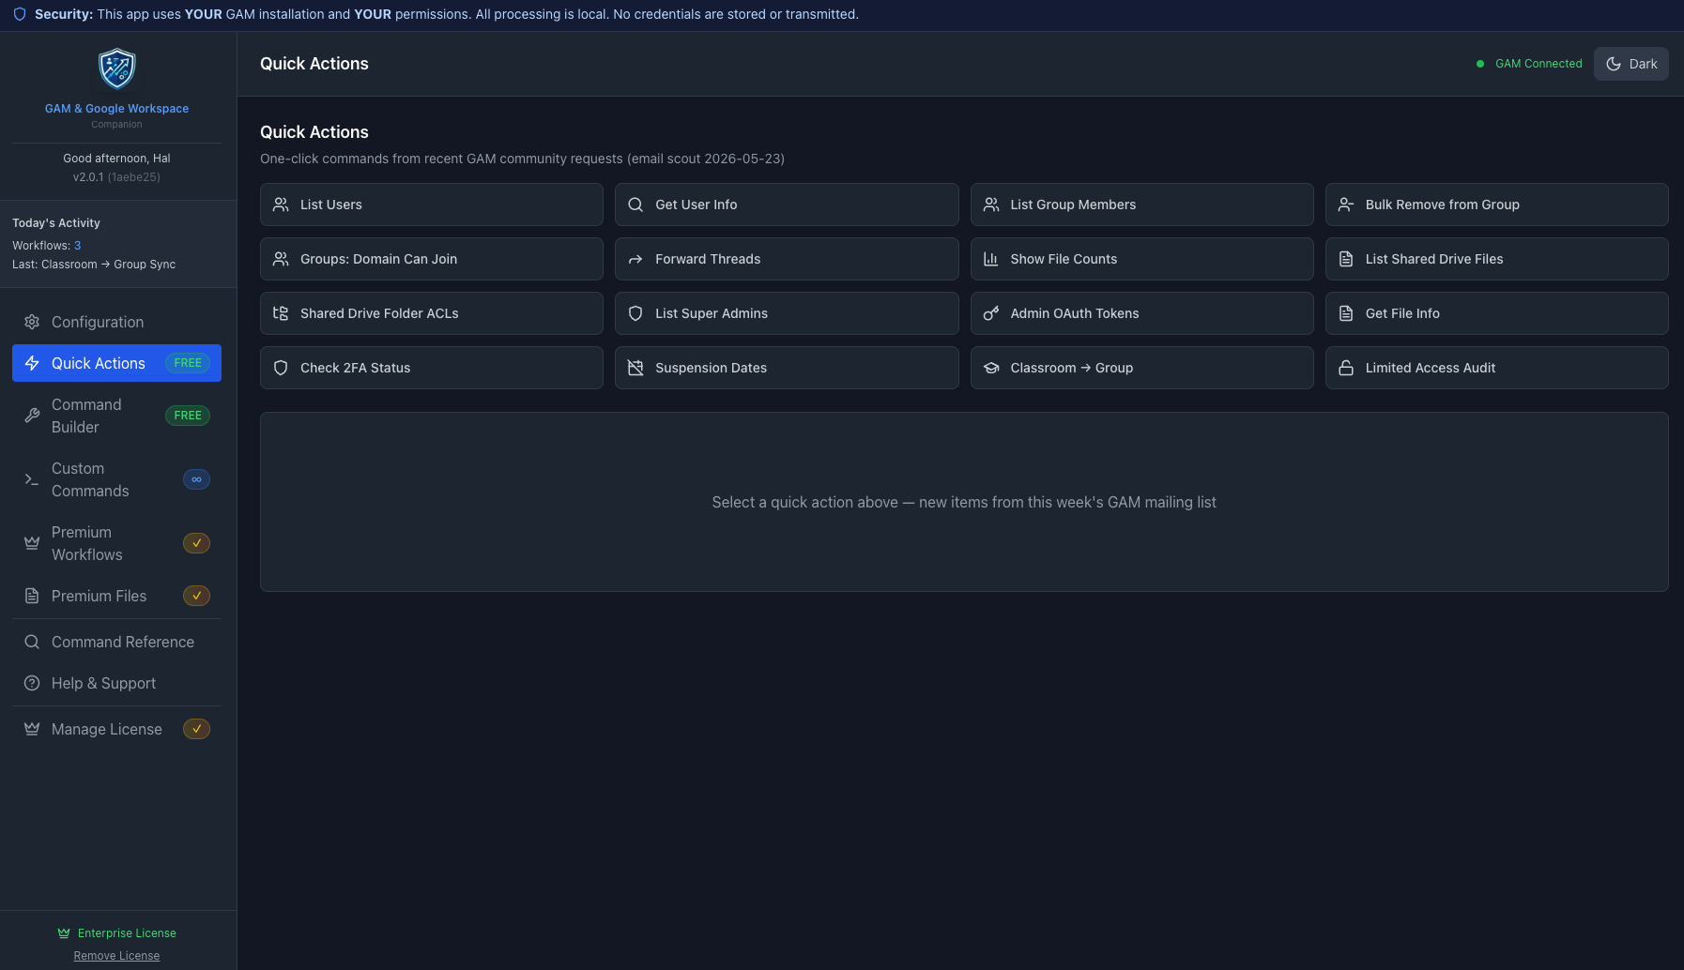Click the GAM shield logo icon
This screenshot has width=1684, height=970.
point(117,68)
